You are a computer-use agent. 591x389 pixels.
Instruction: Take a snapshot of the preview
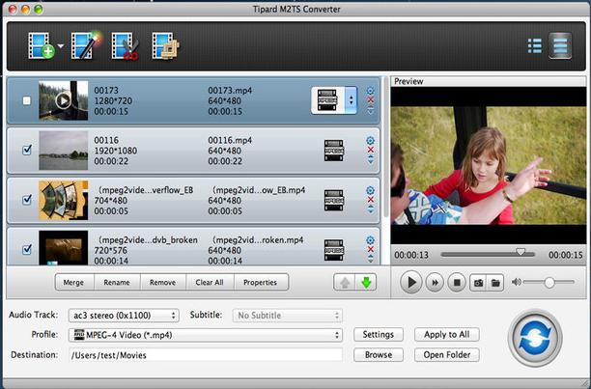pyautogui.click(x=478, y=283)
